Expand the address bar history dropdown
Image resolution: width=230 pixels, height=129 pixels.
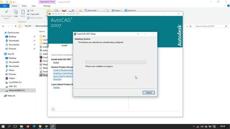click(x=187, y=26)
